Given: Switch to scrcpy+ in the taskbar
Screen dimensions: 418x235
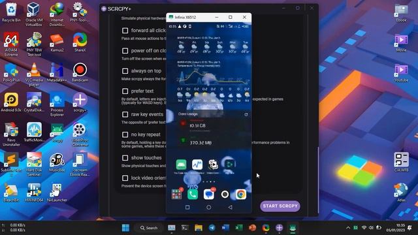Looking at the screenshot, I should (279, 228).
